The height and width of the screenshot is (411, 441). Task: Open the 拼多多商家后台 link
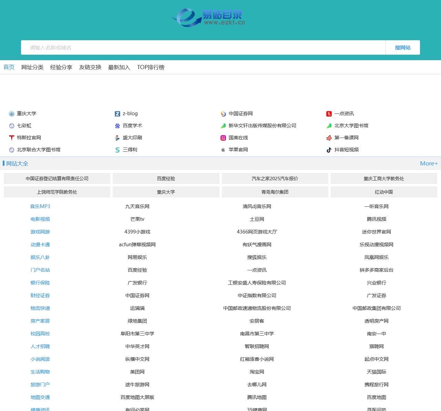(x=376, y=270)
